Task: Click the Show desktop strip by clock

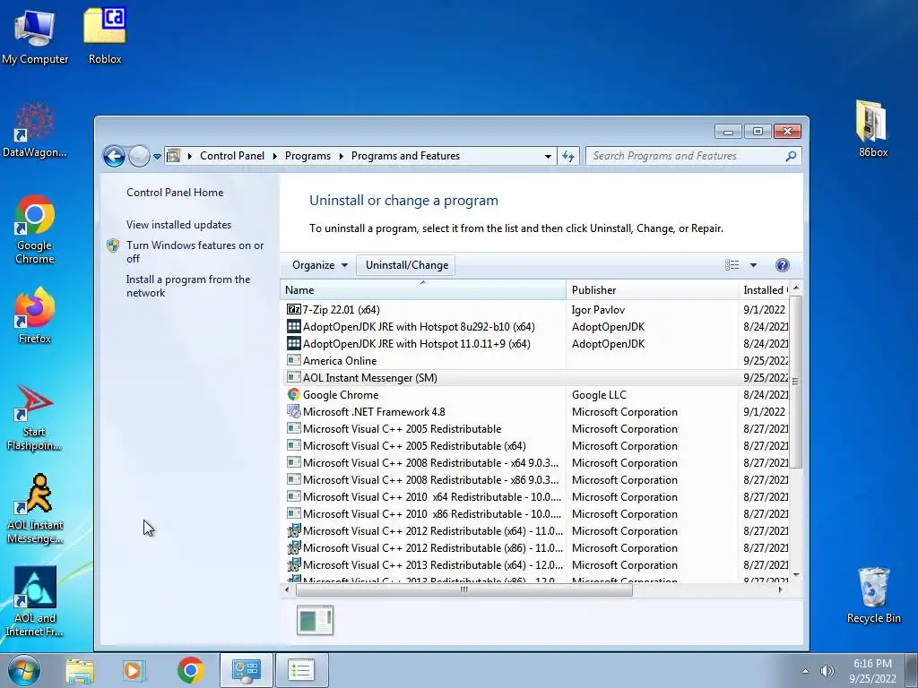Action: click(x=911, y=670)
